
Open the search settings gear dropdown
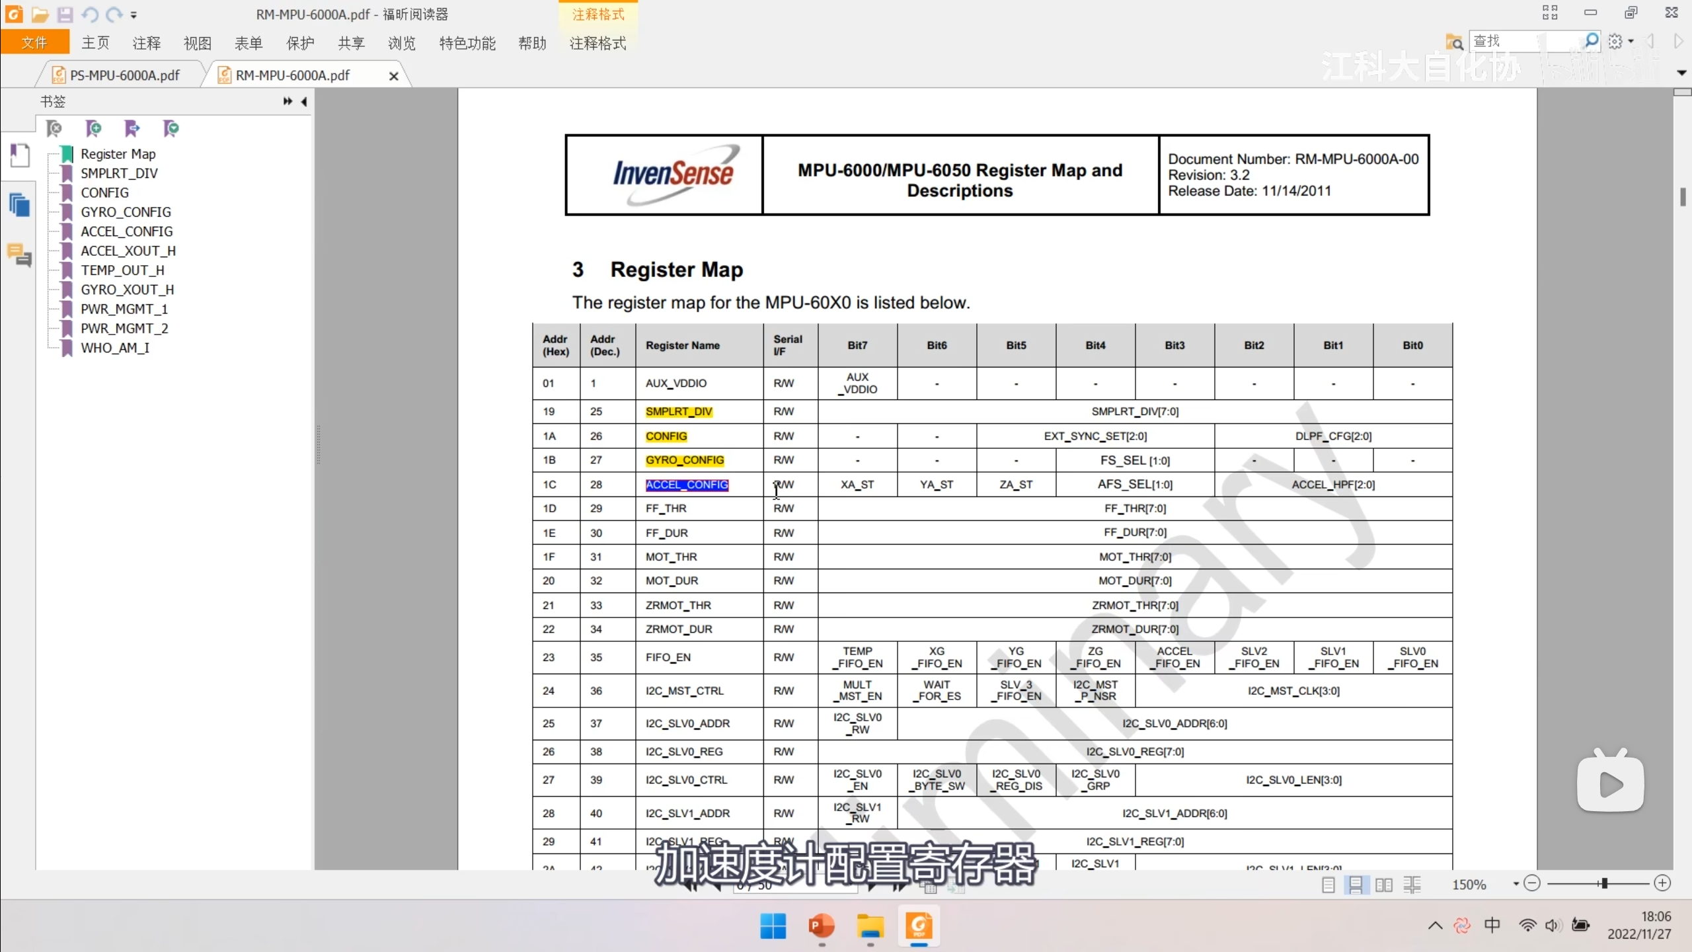(1621, 42)
